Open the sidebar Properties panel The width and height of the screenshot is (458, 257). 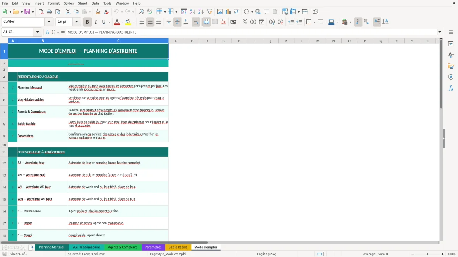click(x=451, y=44)
